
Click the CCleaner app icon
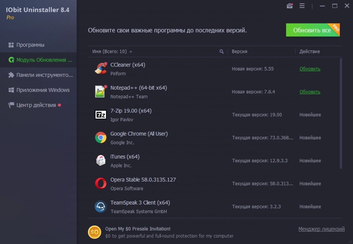coord(101,69)
